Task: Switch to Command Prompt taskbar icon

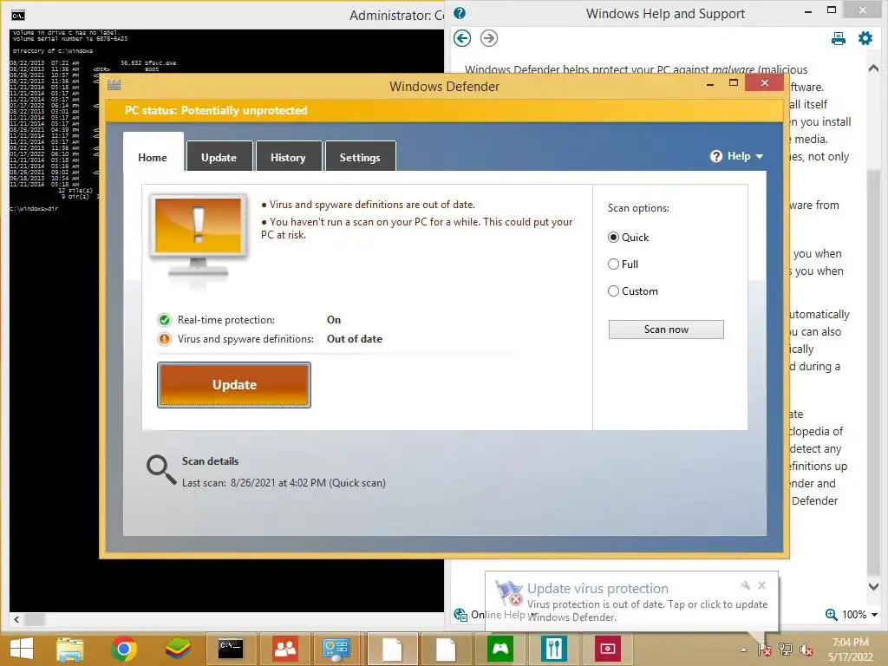Action: [x=231, y=649]
